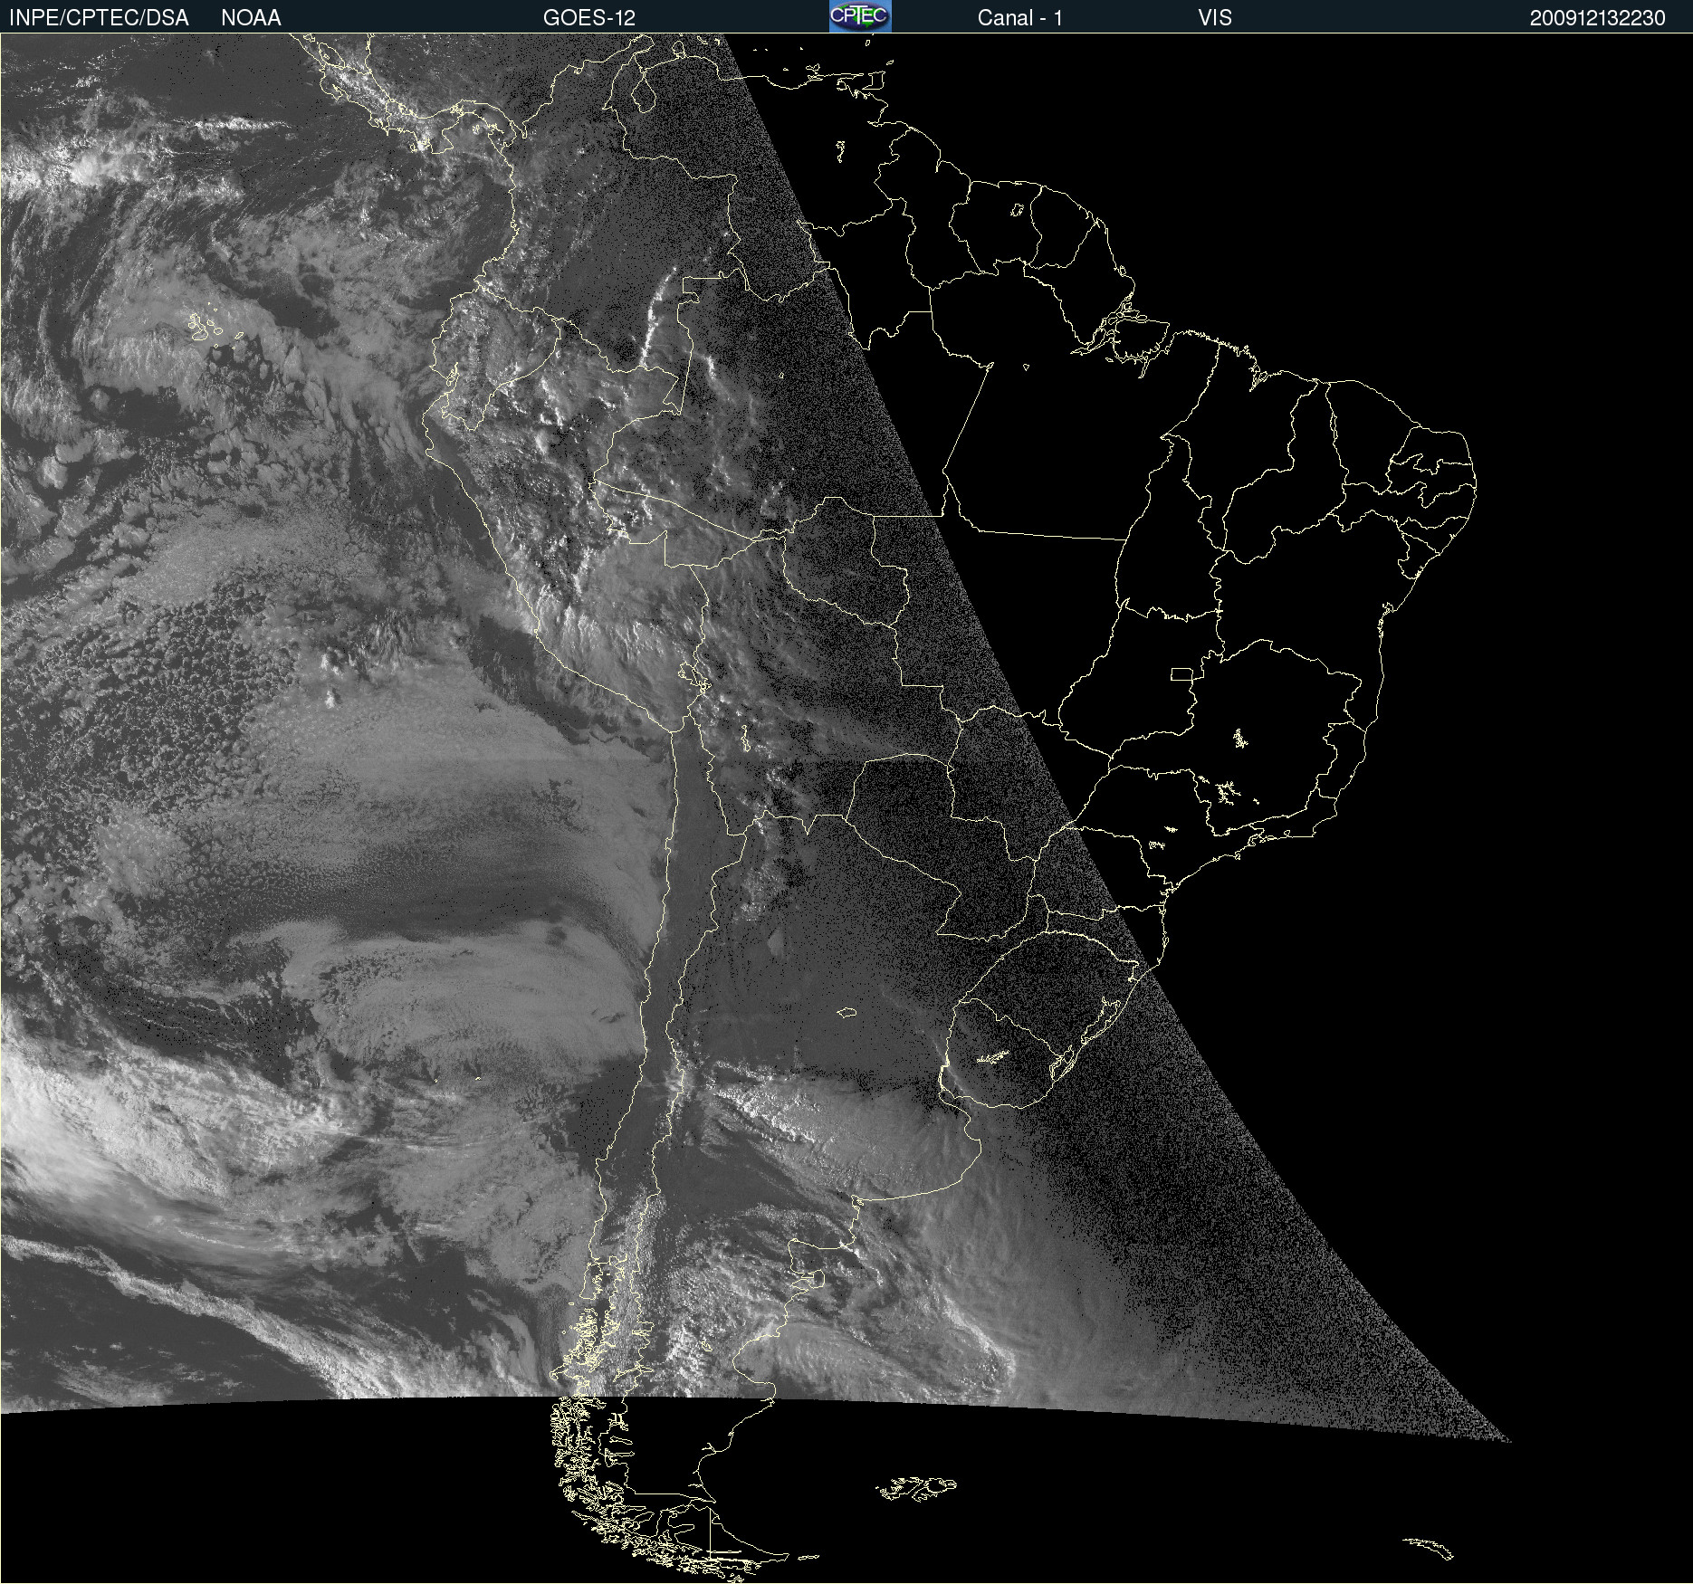Click the GOES-12 satellite label
The height and width of the screenshot is (1584, 1693).
click(x=589, y=18)
